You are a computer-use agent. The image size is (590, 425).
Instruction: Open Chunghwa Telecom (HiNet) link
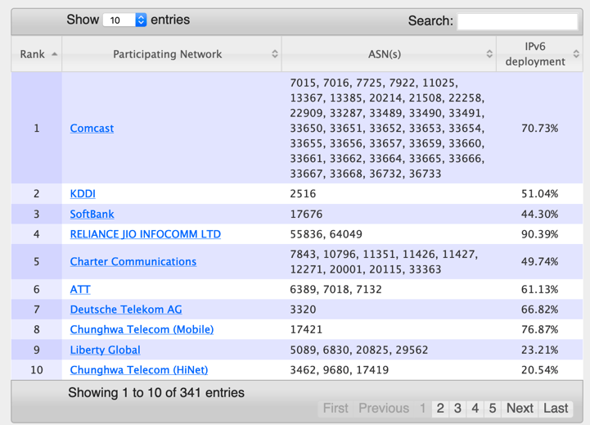pyautogui.click(x=139, y=370)
